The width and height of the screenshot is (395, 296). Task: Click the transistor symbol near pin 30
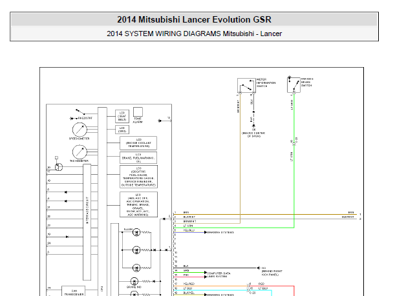coord(59,167)
